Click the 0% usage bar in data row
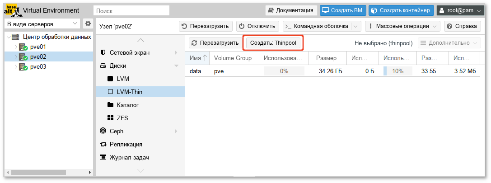The image size is (491, 183). pos(284,71)
